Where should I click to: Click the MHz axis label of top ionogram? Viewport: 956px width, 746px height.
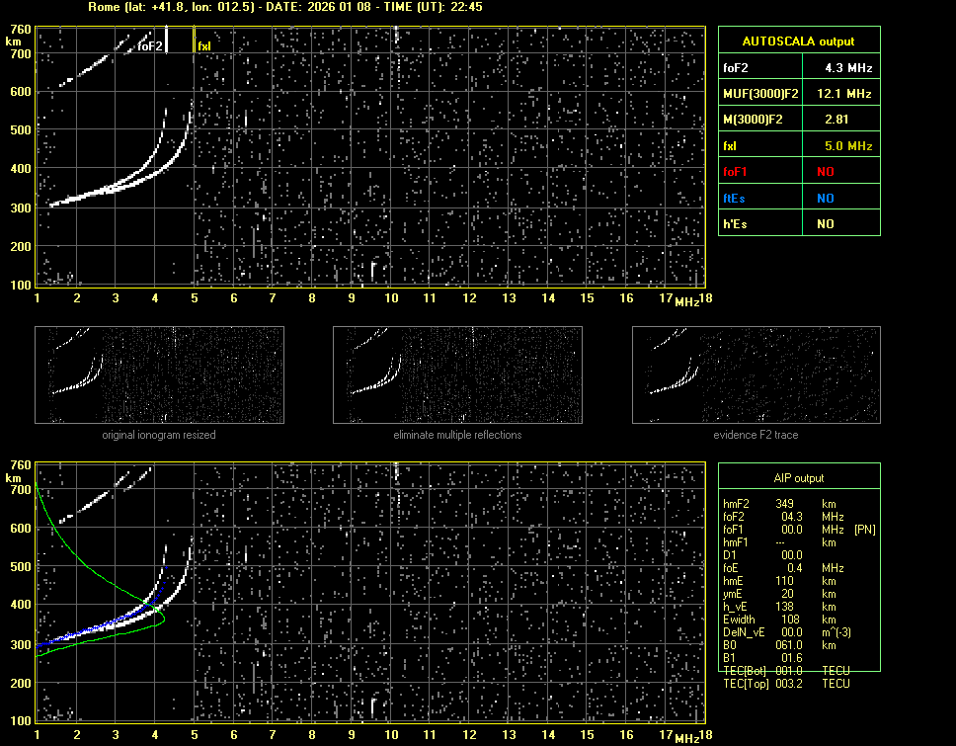click(687, 301)
